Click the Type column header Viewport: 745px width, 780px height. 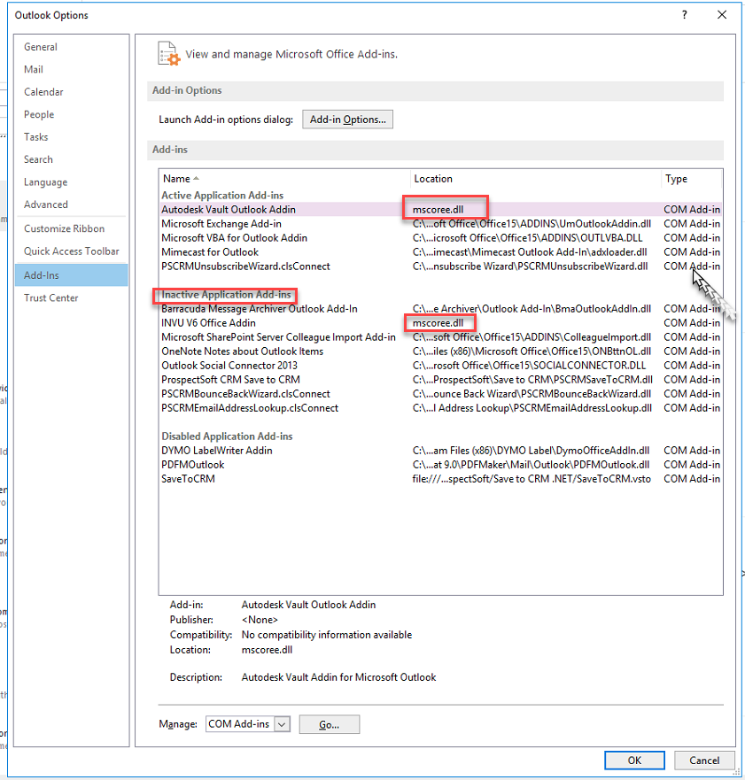click(676, 179)
